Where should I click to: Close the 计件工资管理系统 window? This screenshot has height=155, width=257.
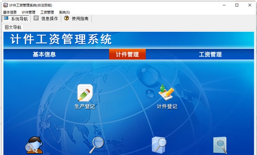[x=250, y=5]
